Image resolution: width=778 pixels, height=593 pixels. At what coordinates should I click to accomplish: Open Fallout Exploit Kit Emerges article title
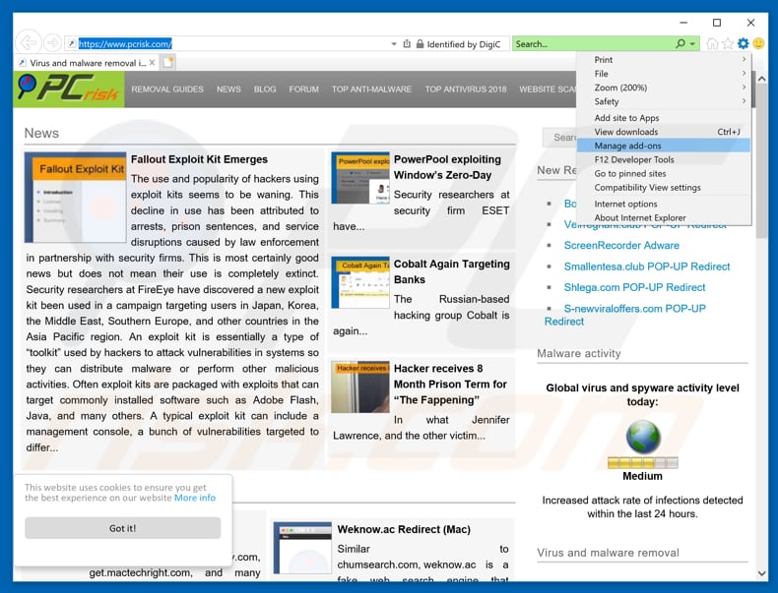[x=199, y=159]
